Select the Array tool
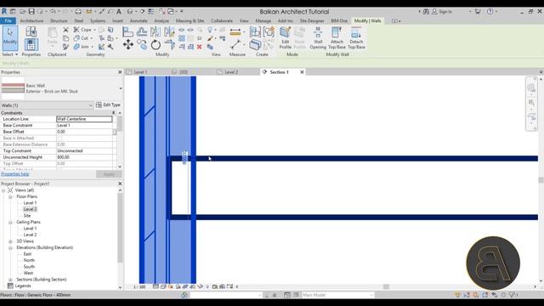This screenshot has width=544, height=306. [181, 38]
